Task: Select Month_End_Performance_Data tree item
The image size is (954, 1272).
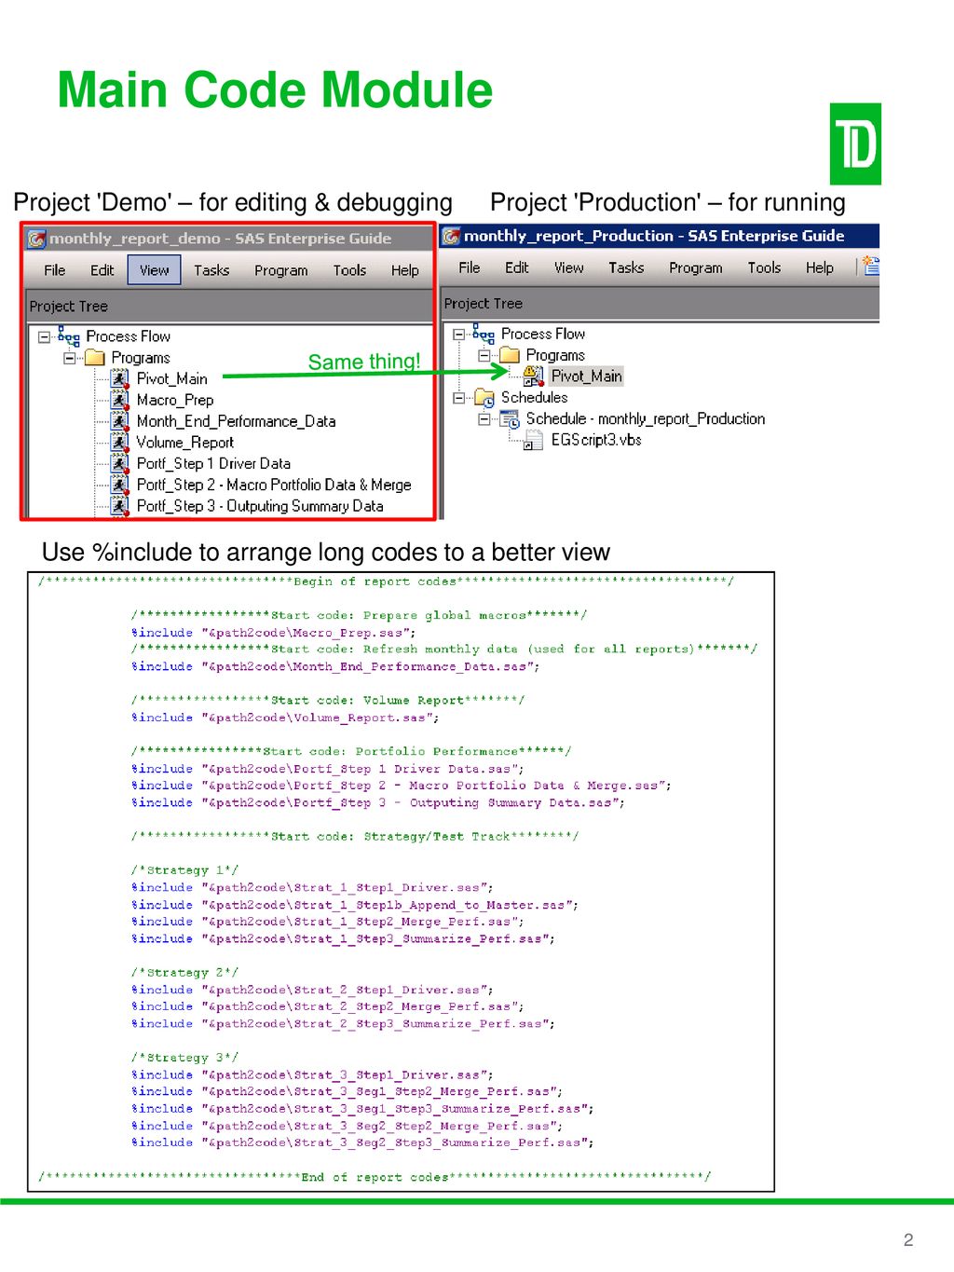Action: [x=236, y=421]
